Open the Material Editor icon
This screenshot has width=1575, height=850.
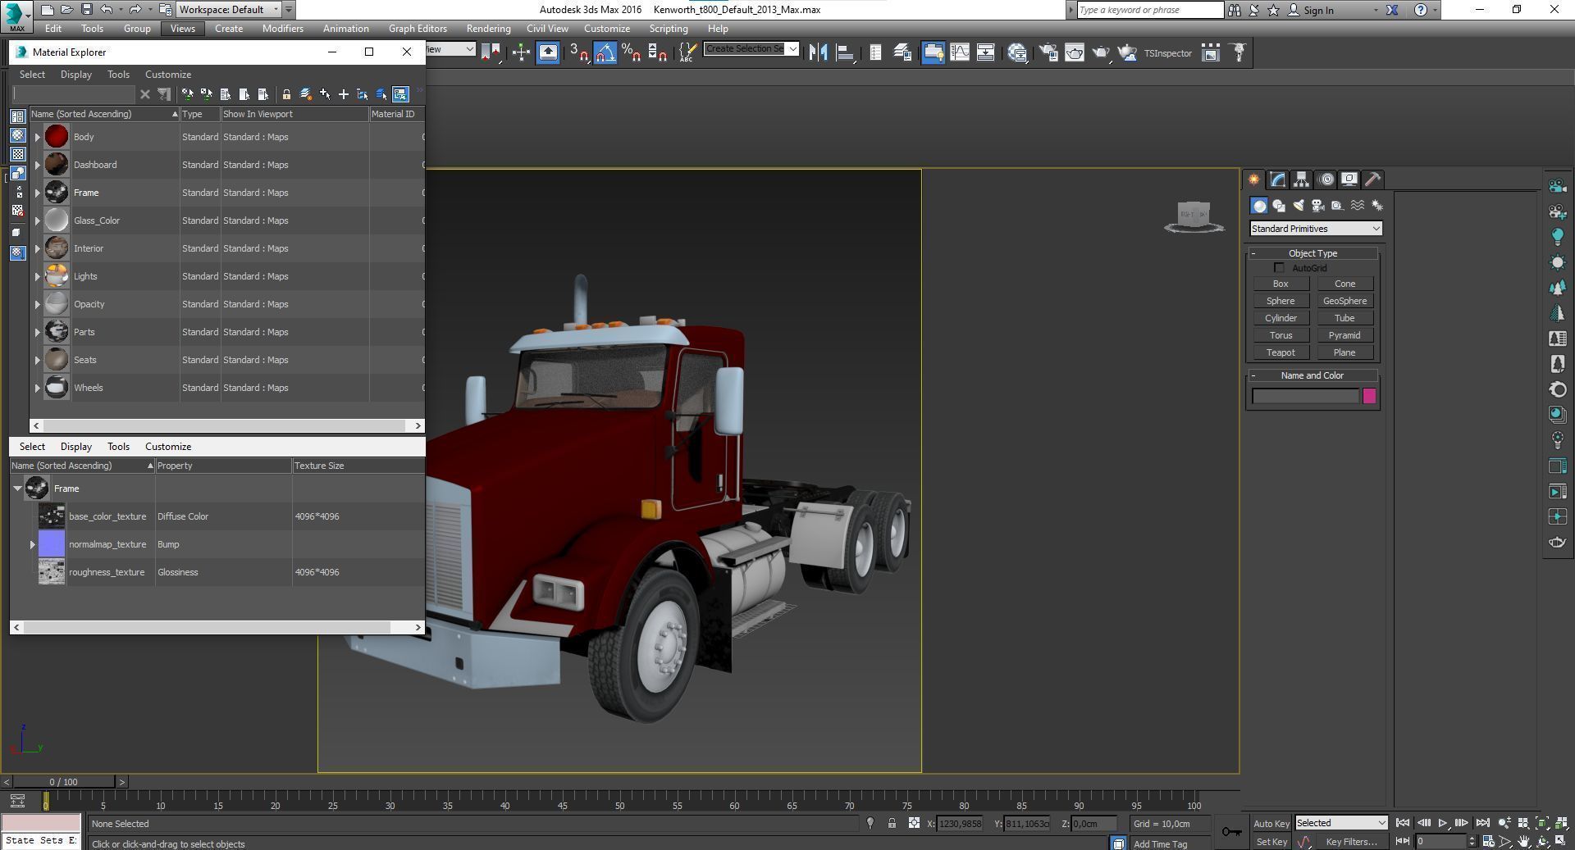coord(1018,53)
